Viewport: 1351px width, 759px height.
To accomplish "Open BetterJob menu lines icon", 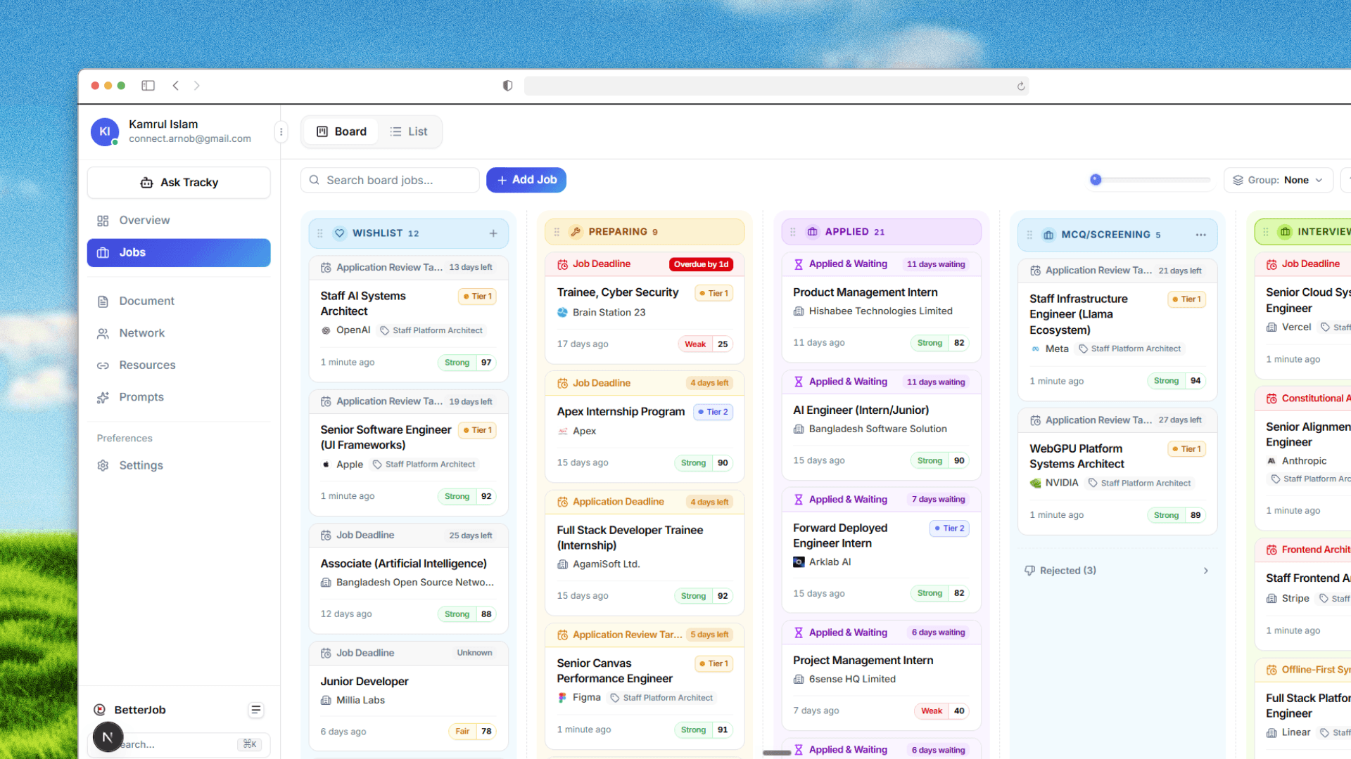I will click(256, 710).
